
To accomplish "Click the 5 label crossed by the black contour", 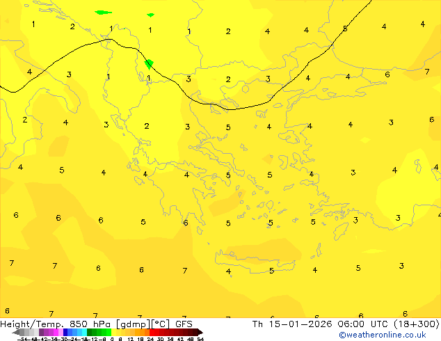I will click(345, 29).
